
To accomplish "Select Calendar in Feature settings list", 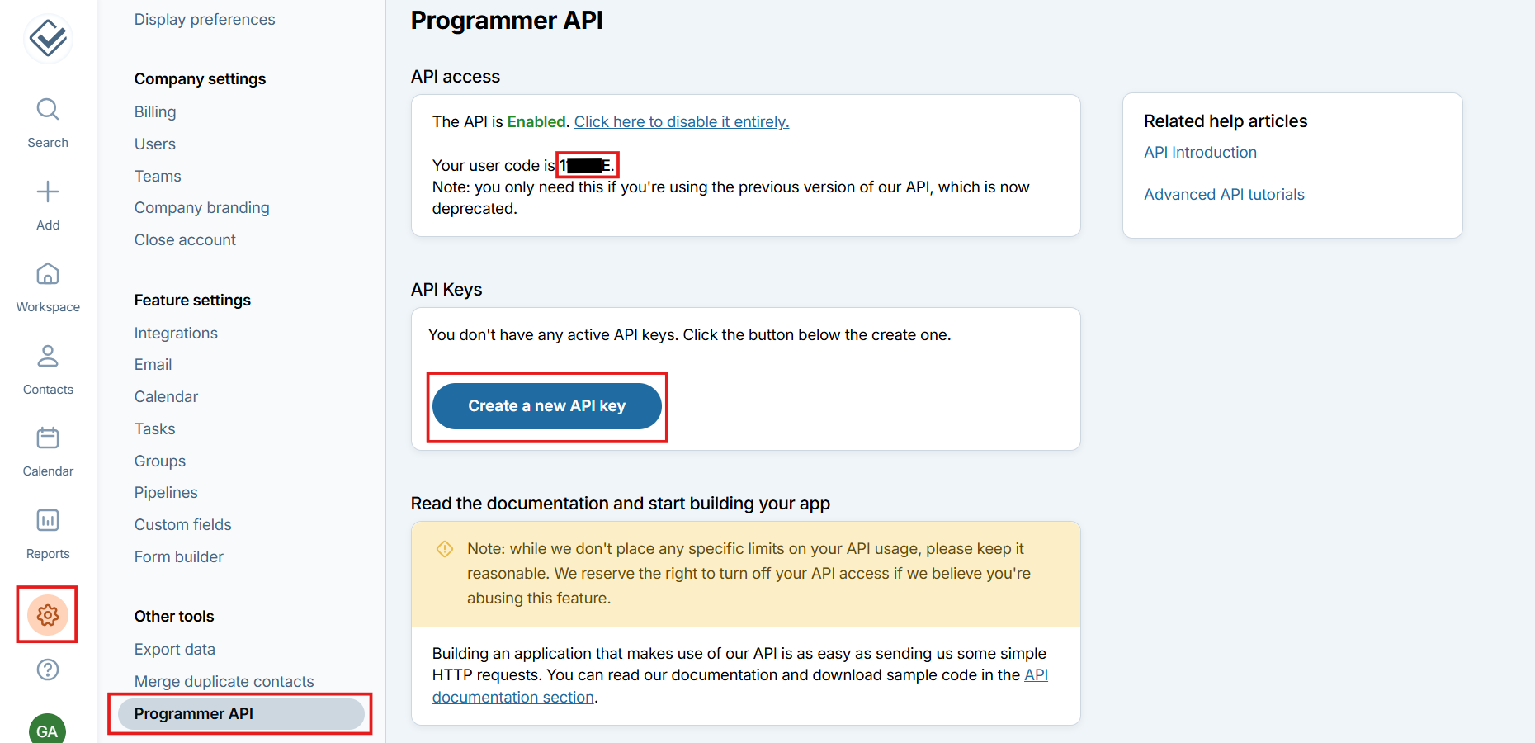I will (x=166, y=397).
